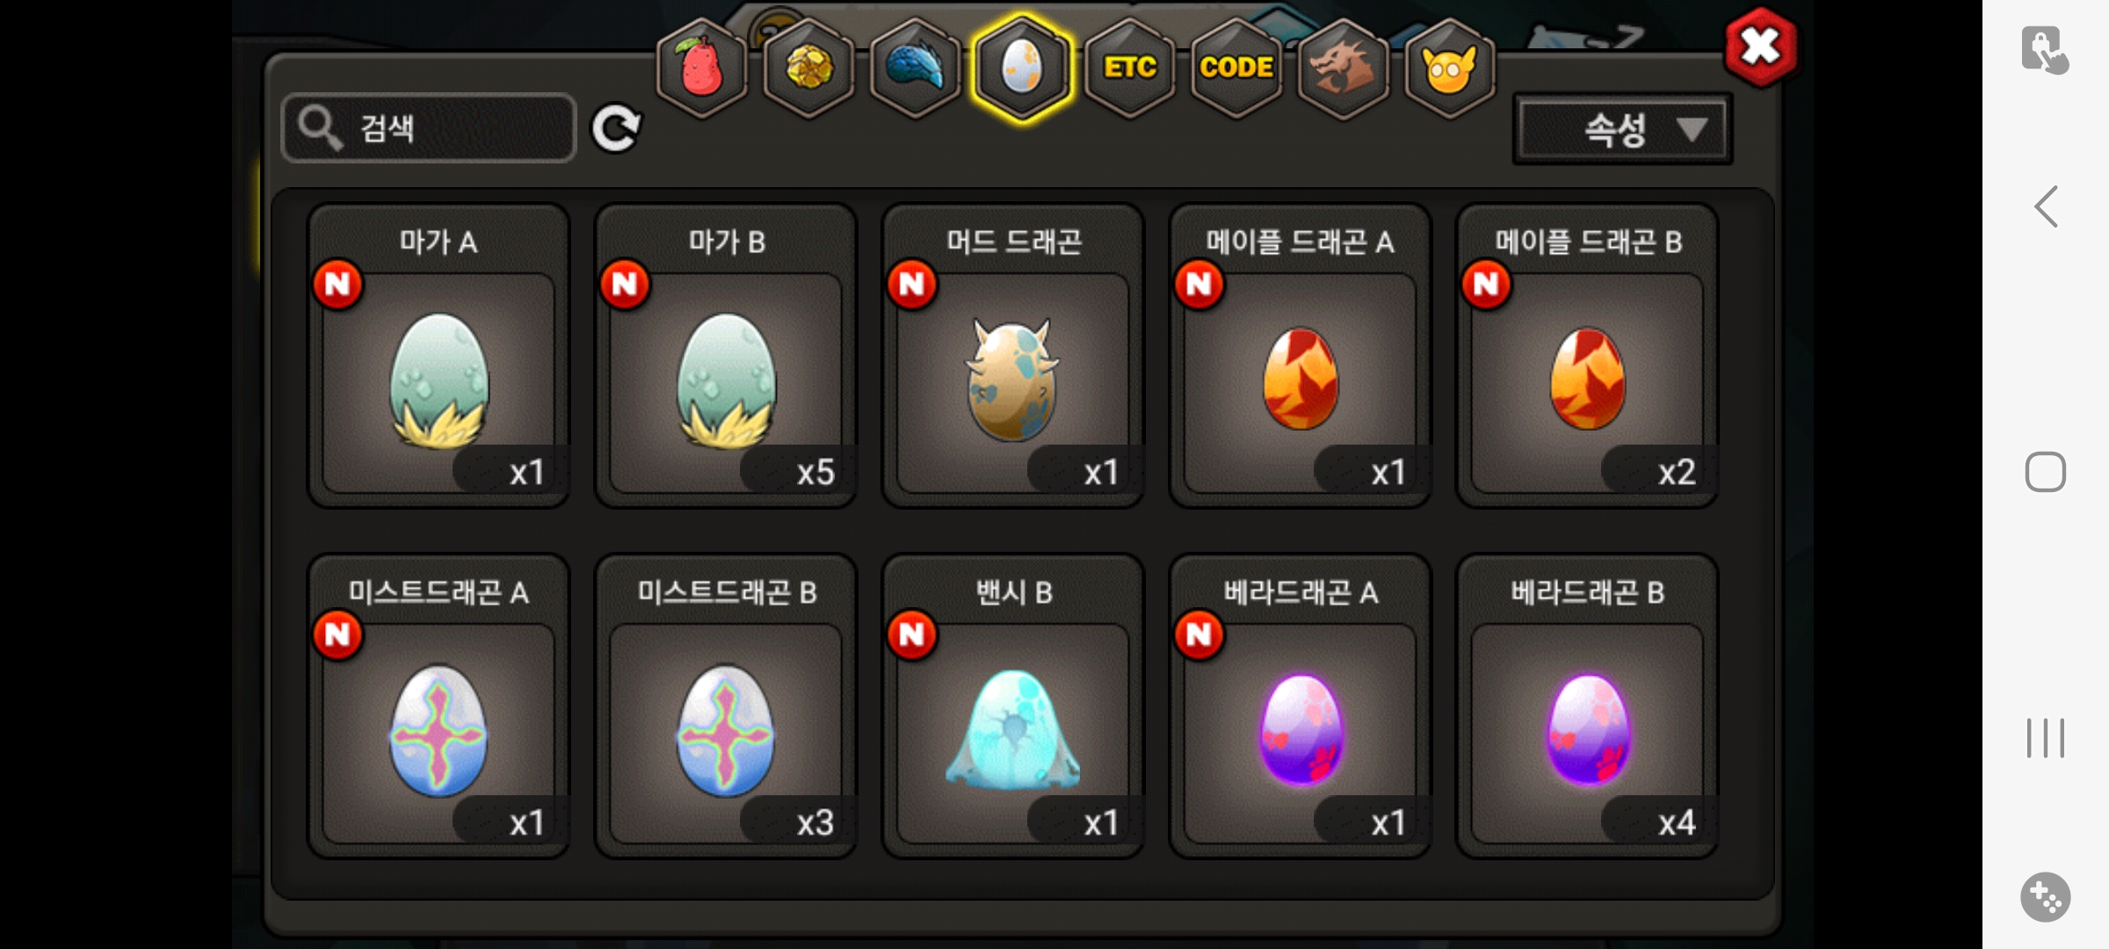Select the gold nugget category tab

[808, 68]
